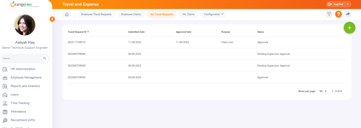Click the home icon in the top navigation
Image resolution: width=361 pixels, height=128 pixels.
pos(67,14)
